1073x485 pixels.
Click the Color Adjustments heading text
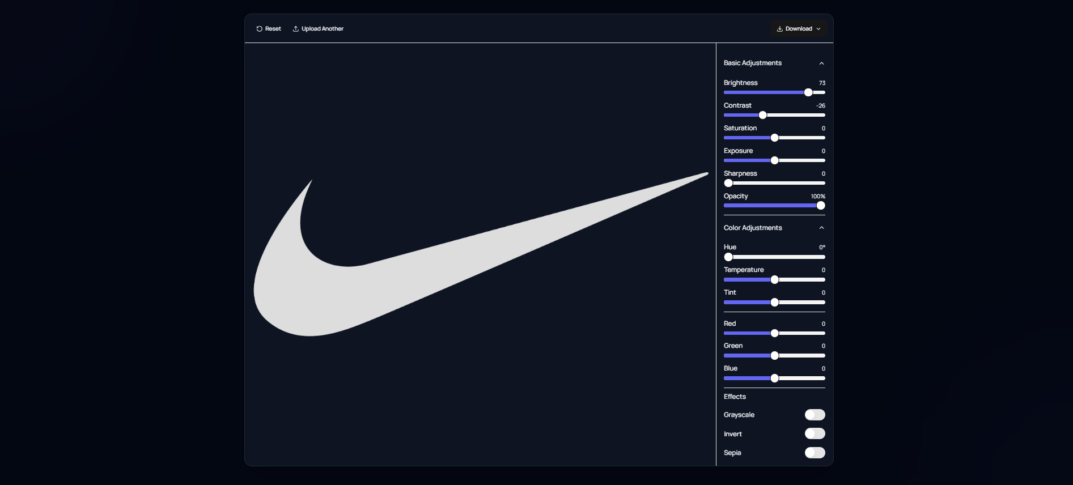(753, 228)
